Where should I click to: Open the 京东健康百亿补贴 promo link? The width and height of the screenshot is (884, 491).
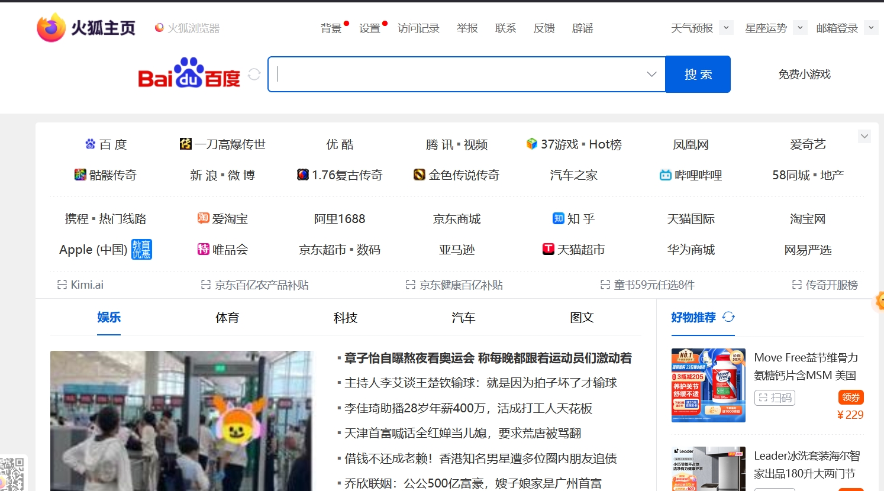coord(454,285)
